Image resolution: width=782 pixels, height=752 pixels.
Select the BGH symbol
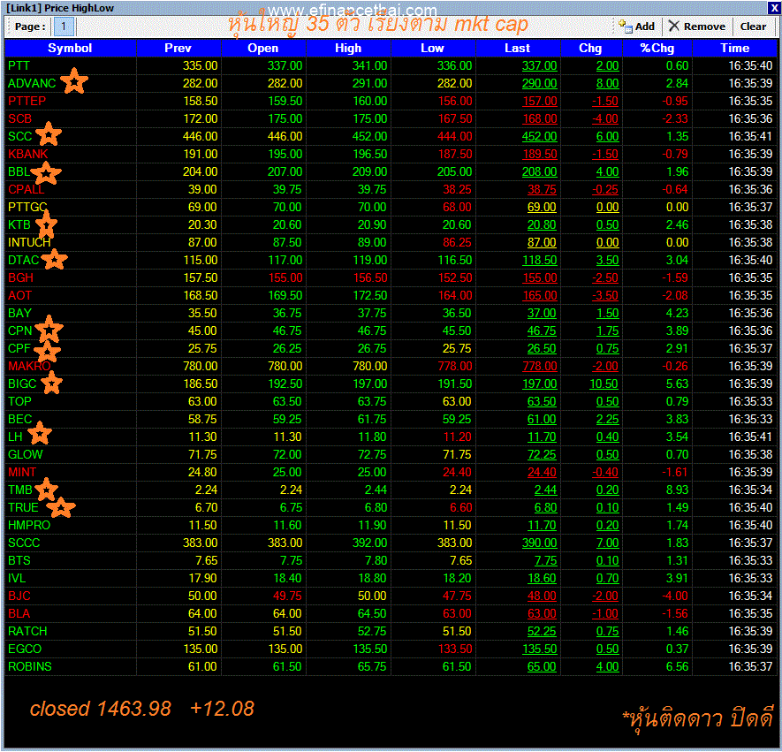(x=20, y=278)
